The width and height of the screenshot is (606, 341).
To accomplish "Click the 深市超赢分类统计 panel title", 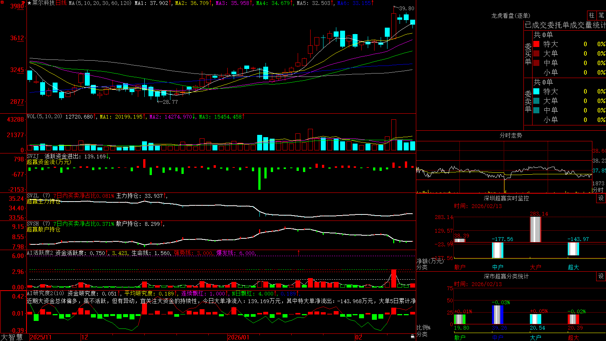I will 506,276.
